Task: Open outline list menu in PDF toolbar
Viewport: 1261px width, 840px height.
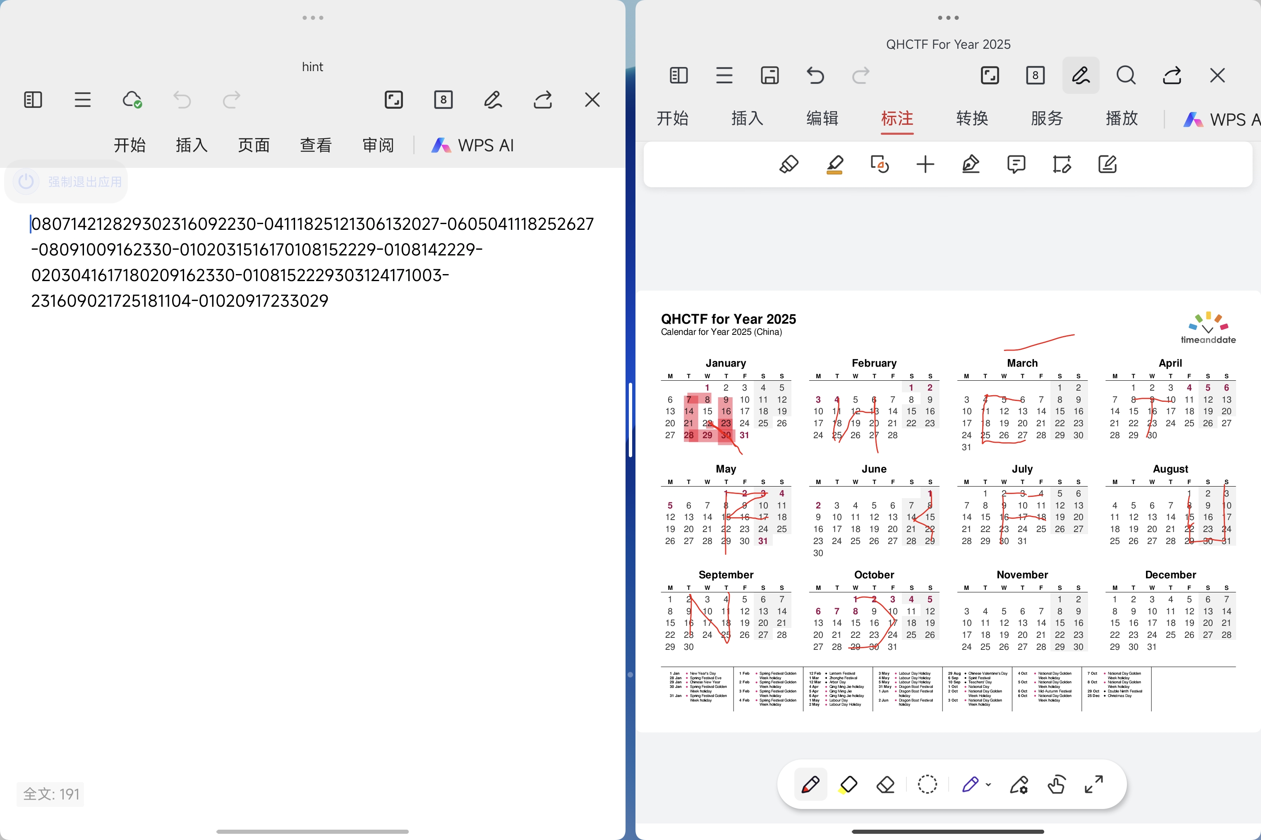Action: pos(724,76)
